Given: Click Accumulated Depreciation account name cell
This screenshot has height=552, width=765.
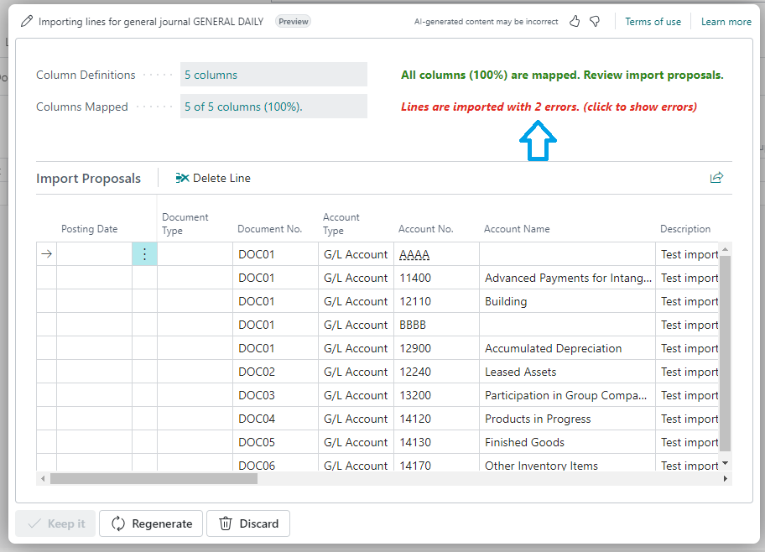Looking at the screenshot, I should coord(567,348).
